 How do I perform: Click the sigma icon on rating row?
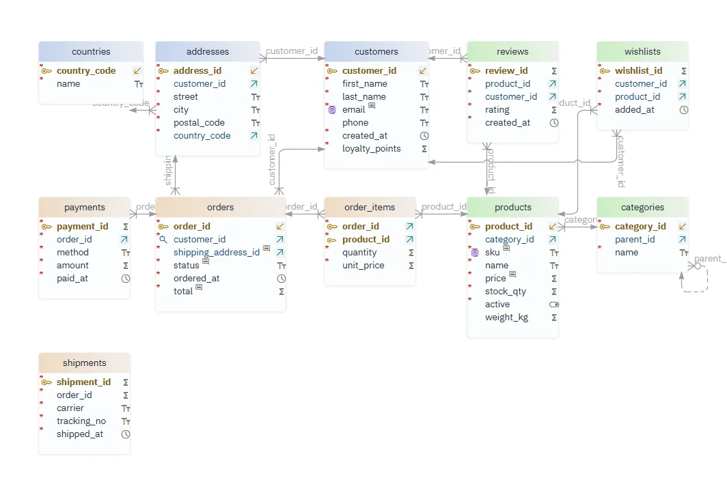click(554, 110)
